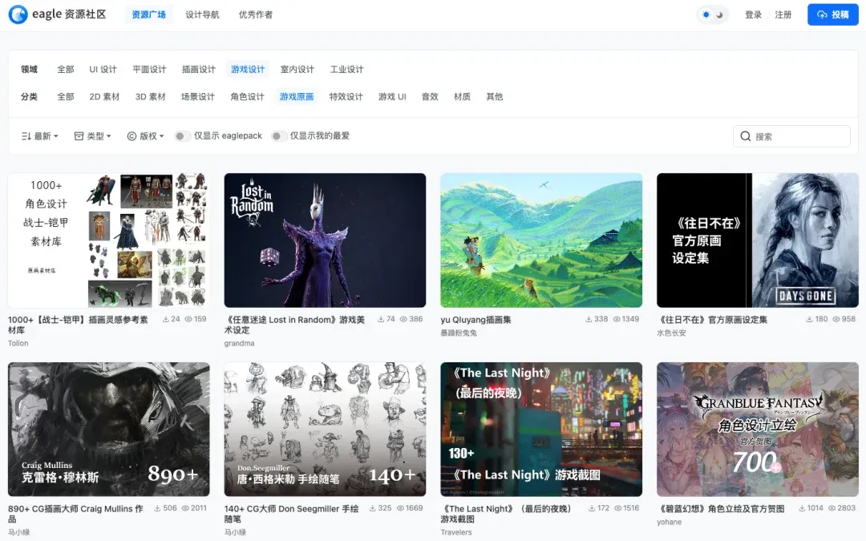The height and width of the screenshot is (541, 866).
Task: Click the 注册 register link
Action: (783, 15)
